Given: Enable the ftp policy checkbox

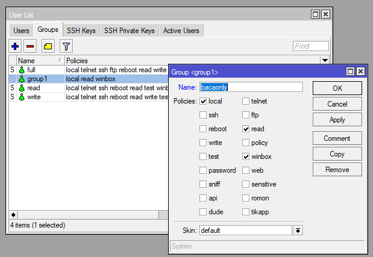Looking at the screenshot, I should coord(246,115).
